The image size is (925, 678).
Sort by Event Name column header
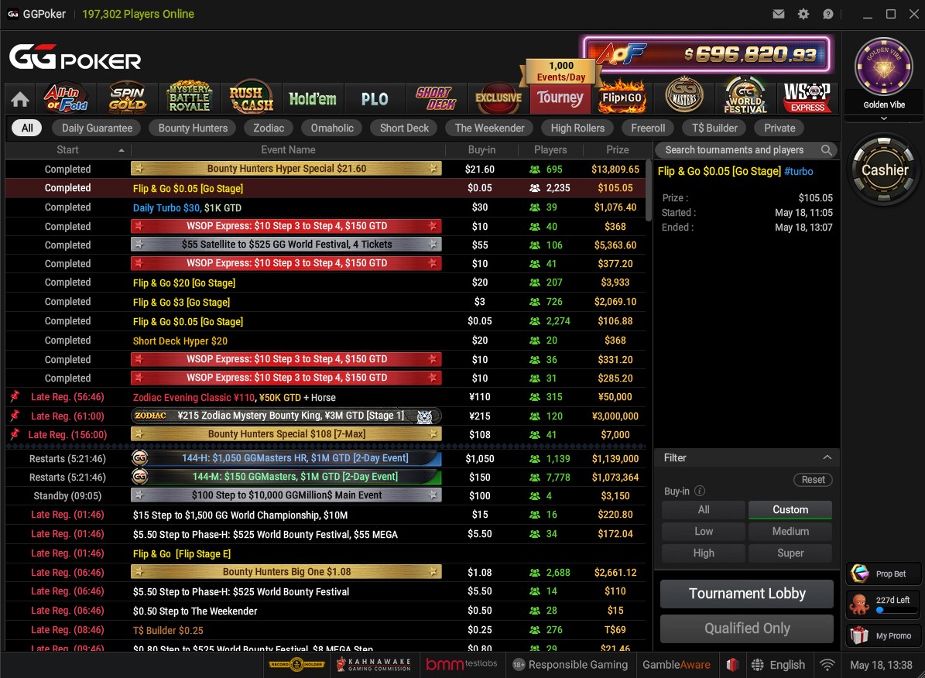pos(288,150)
